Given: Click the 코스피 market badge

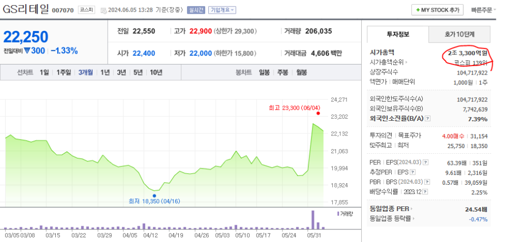Looking at the screenshot, I should (x=86, y=10).
